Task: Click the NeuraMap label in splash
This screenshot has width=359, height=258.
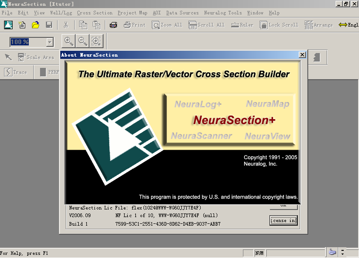Action: click(x=267, y=104)
